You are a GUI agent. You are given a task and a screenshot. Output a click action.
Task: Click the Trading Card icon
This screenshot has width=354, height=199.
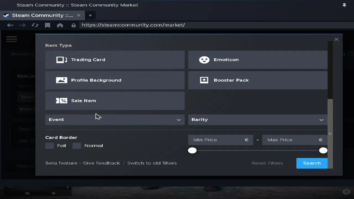coord(62,60)
